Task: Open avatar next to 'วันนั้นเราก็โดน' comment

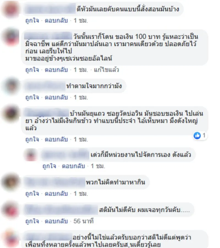Action: (10, 37)
